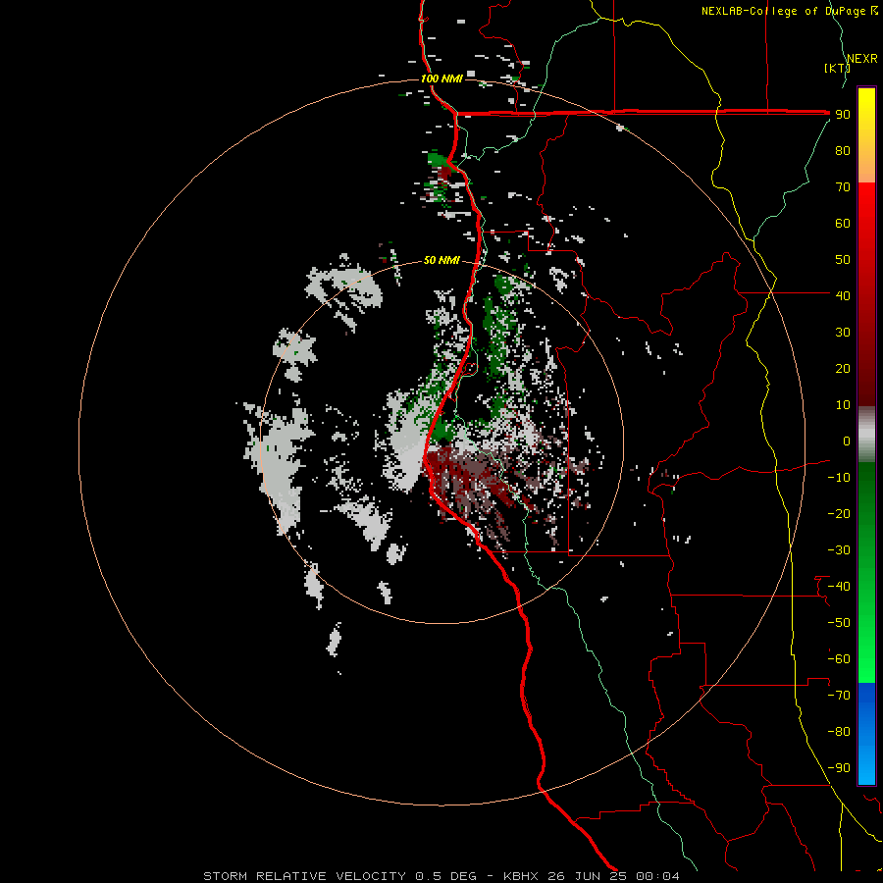Click the -40 value on the velocity scale
The image size is (883, 883).
point(839,587)
